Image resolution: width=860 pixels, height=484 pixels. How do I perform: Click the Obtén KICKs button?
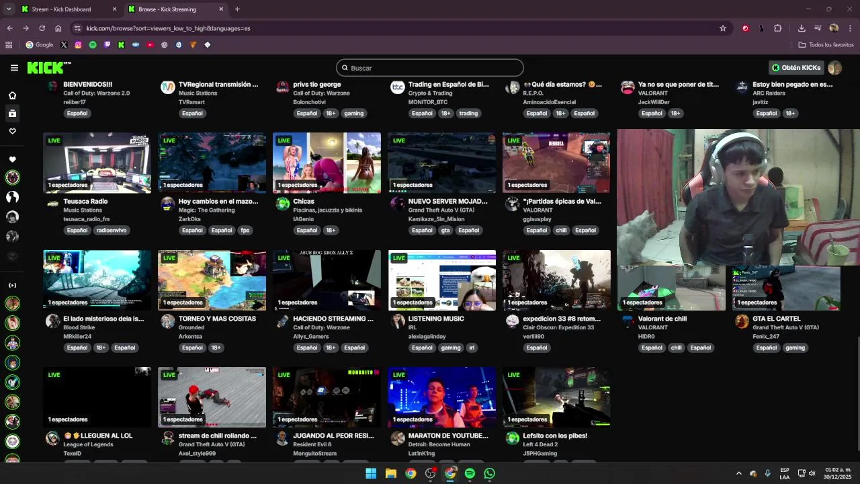click(796, 68)
